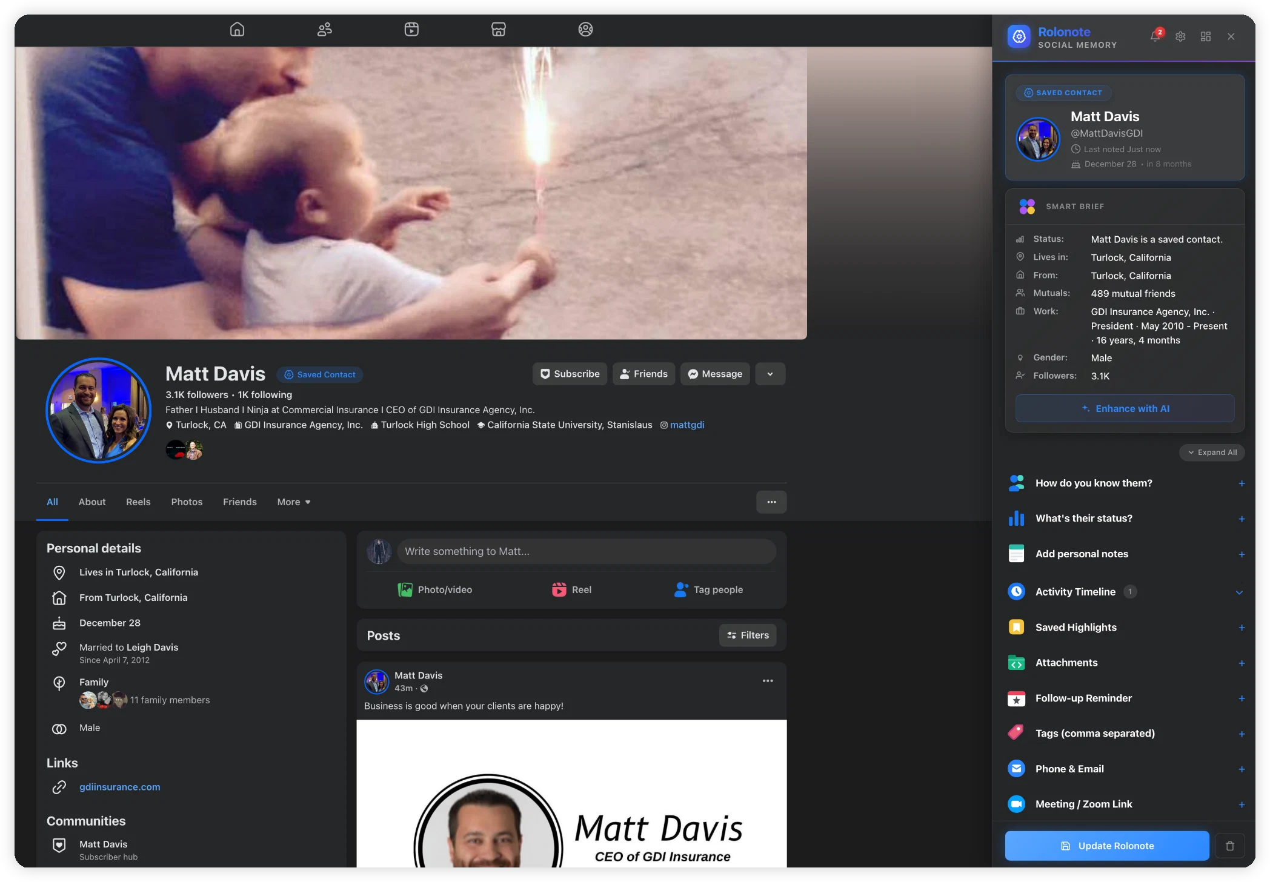Open the Facebook Home icon
1270x882 pixels.
(237, 29)
